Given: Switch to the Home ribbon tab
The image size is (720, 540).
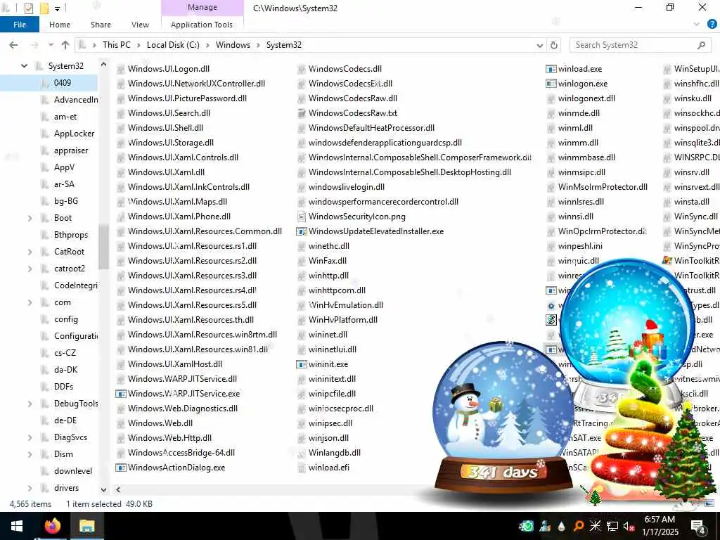Looking at the screenshot, I should (60, 25).
